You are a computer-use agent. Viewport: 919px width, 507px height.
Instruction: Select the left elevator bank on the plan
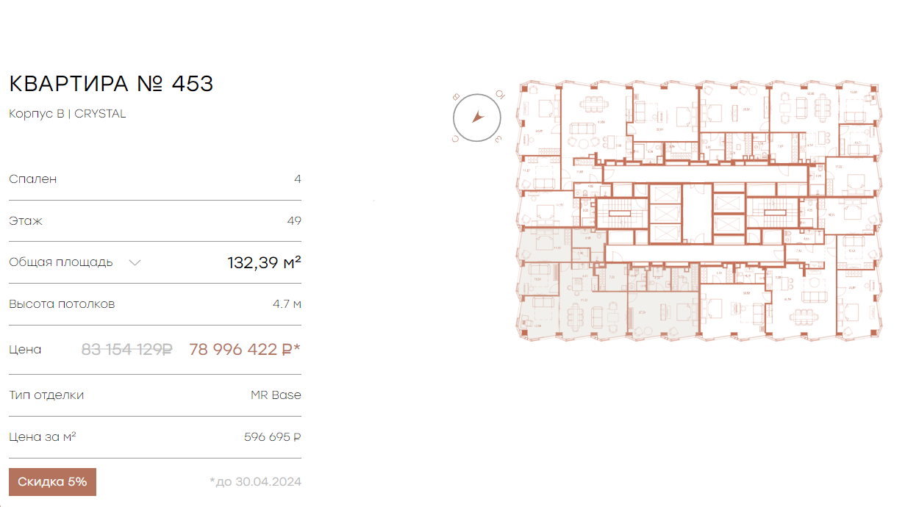665,213
